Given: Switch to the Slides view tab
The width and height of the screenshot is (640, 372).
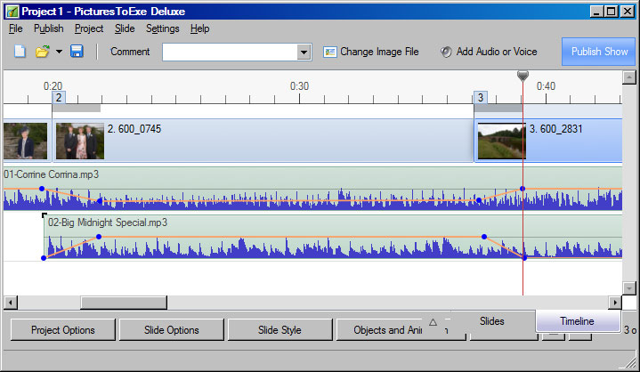Looking at the screenshot, I should coord(491,321).
